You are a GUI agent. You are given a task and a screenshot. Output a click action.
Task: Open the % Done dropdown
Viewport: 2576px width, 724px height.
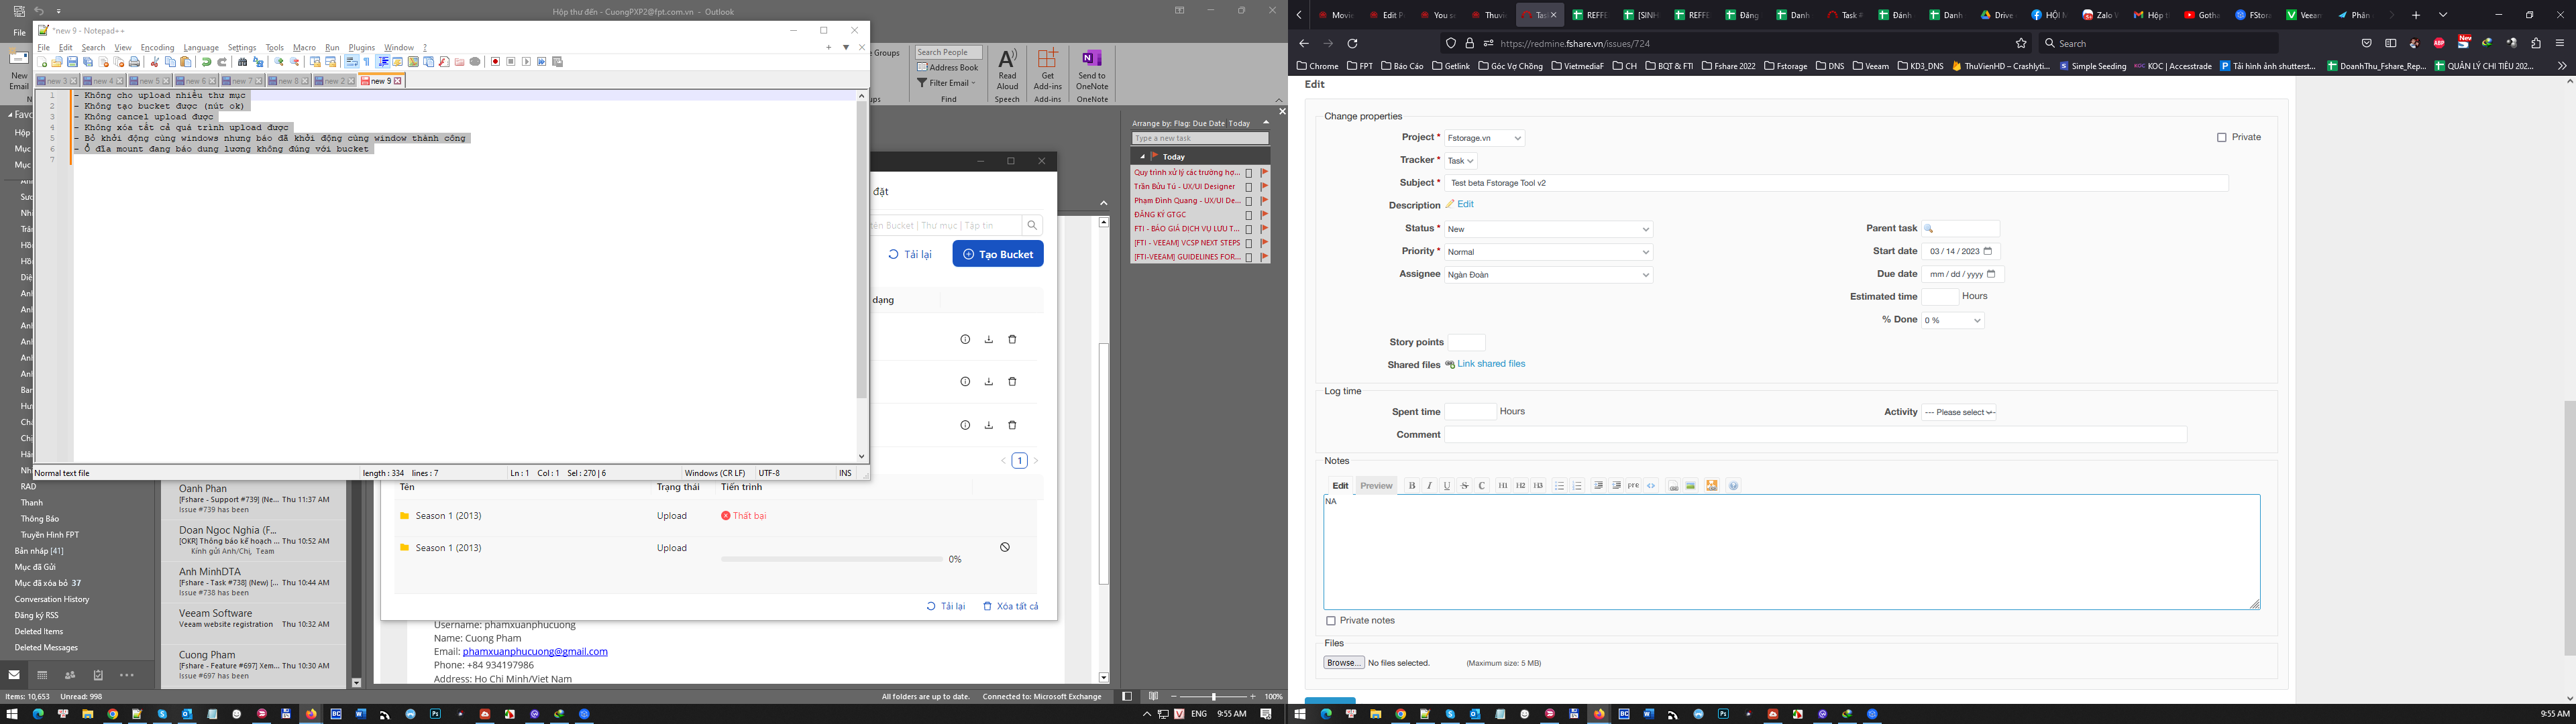click(x=1953, y=320)
